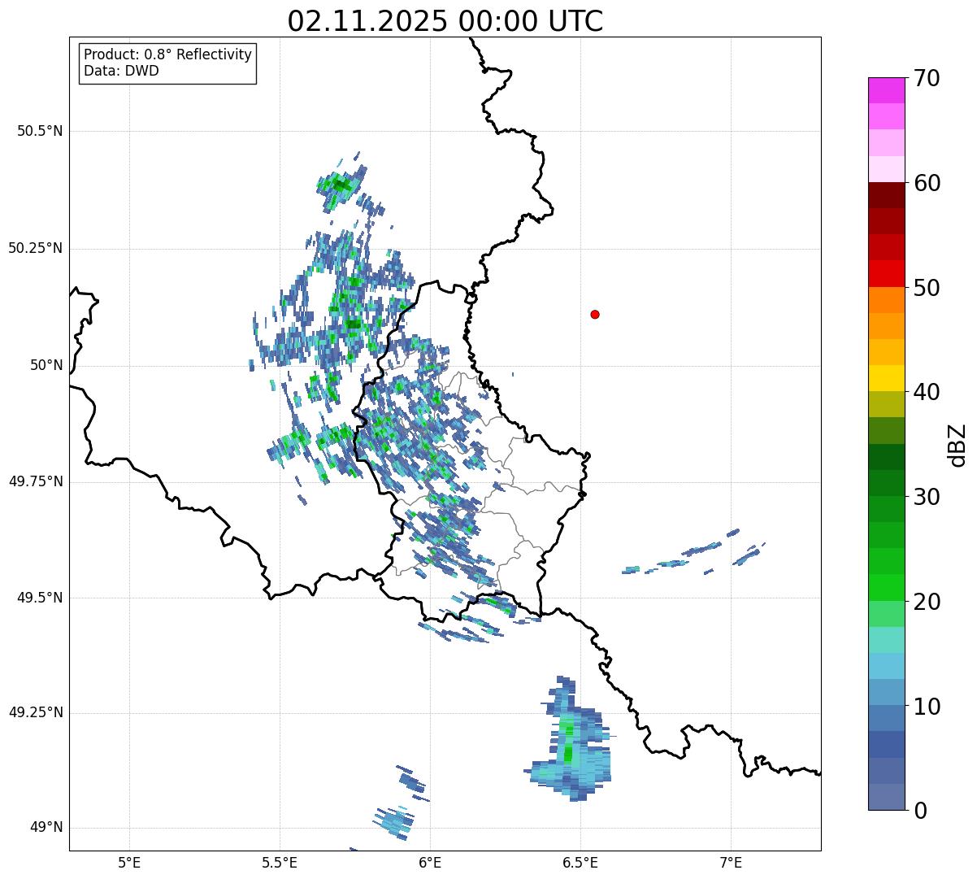
Task: Click the dBZ colorbar axis label
Action: click(x=957, y=445)
